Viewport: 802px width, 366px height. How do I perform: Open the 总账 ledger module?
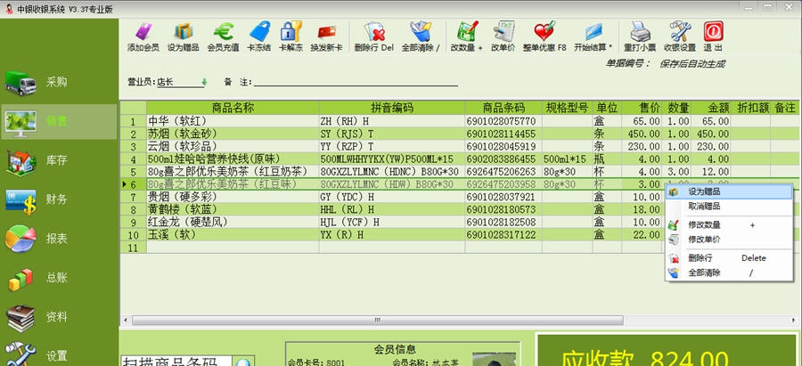[x=59, y=278]
